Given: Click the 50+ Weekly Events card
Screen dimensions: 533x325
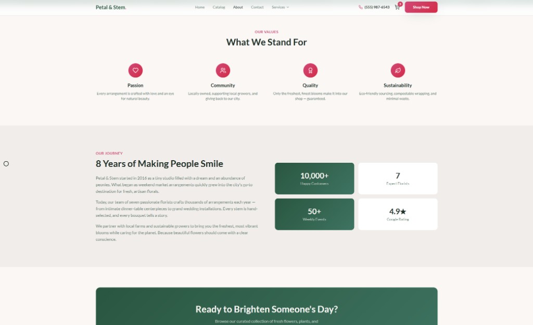Looking at the screenshot, I should tap(314, 214).
